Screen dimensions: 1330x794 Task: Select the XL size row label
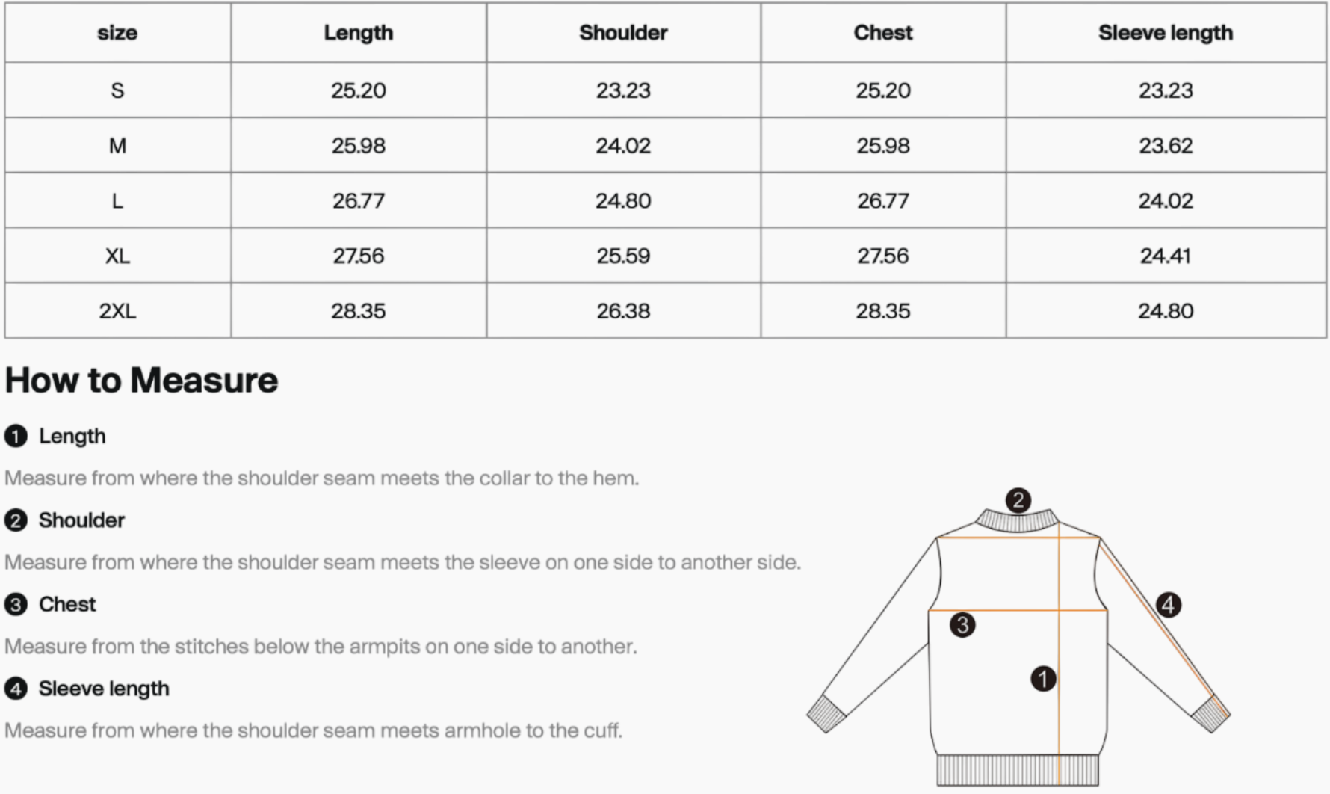point(117,256)
